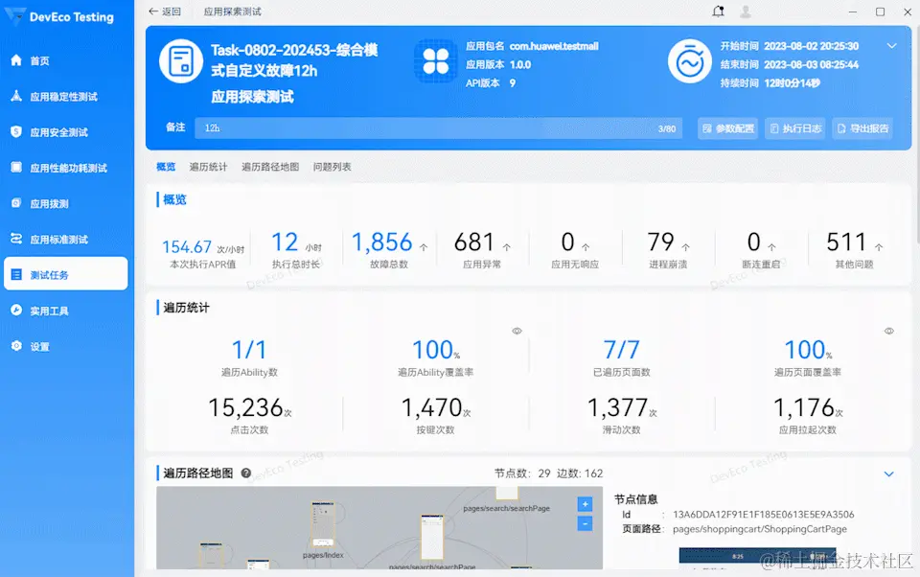Click the 1/1 遍历Ability数 value

[x=249, y=350]
